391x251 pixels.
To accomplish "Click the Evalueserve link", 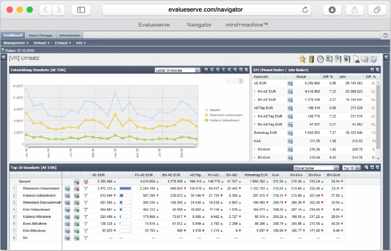I will tap(154, 25).
